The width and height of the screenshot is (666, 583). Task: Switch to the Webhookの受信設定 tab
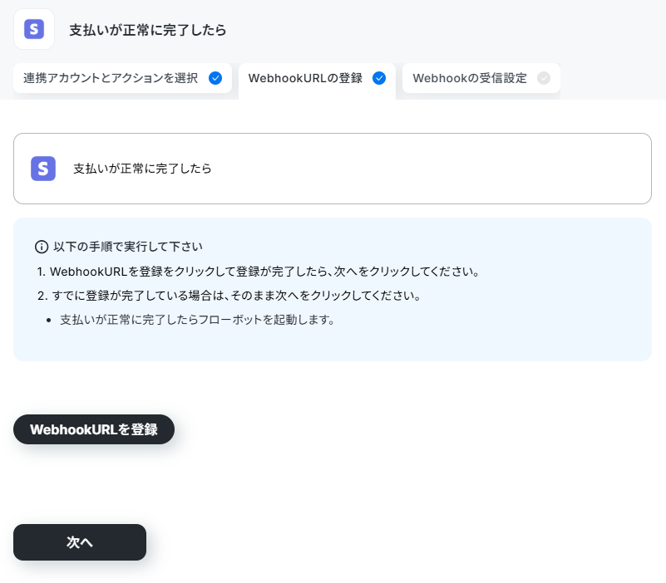[x=481, y=78]
